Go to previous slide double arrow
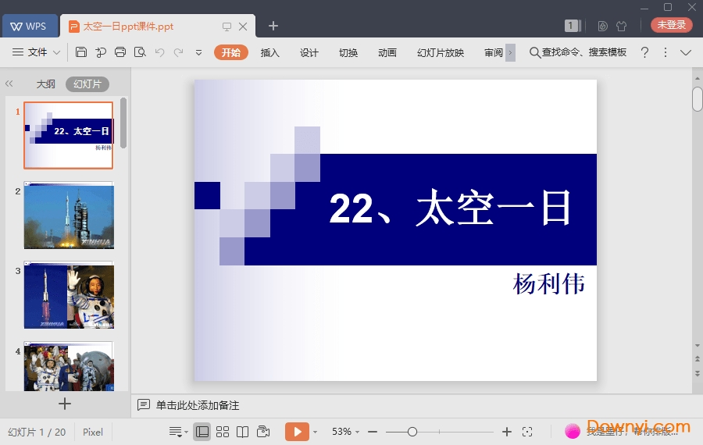This screenshot has width=703, height=445. click(698, 359)
